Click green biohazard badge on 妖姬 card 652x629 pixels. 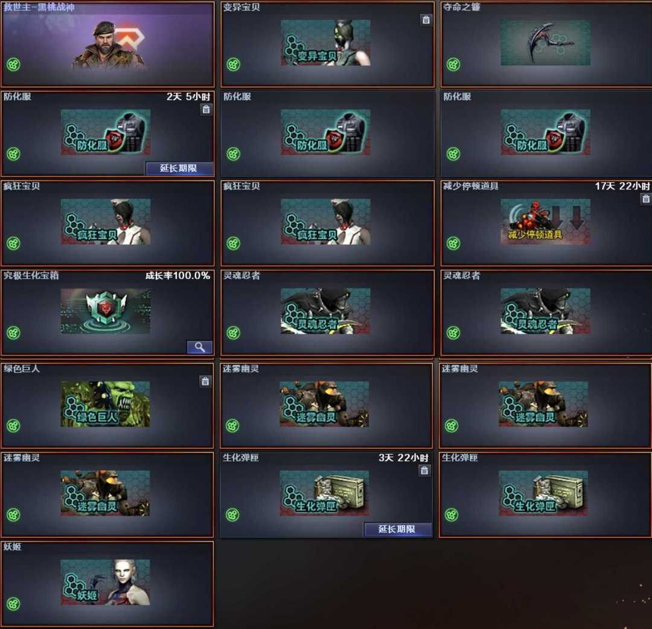click(x=13, y=604)
